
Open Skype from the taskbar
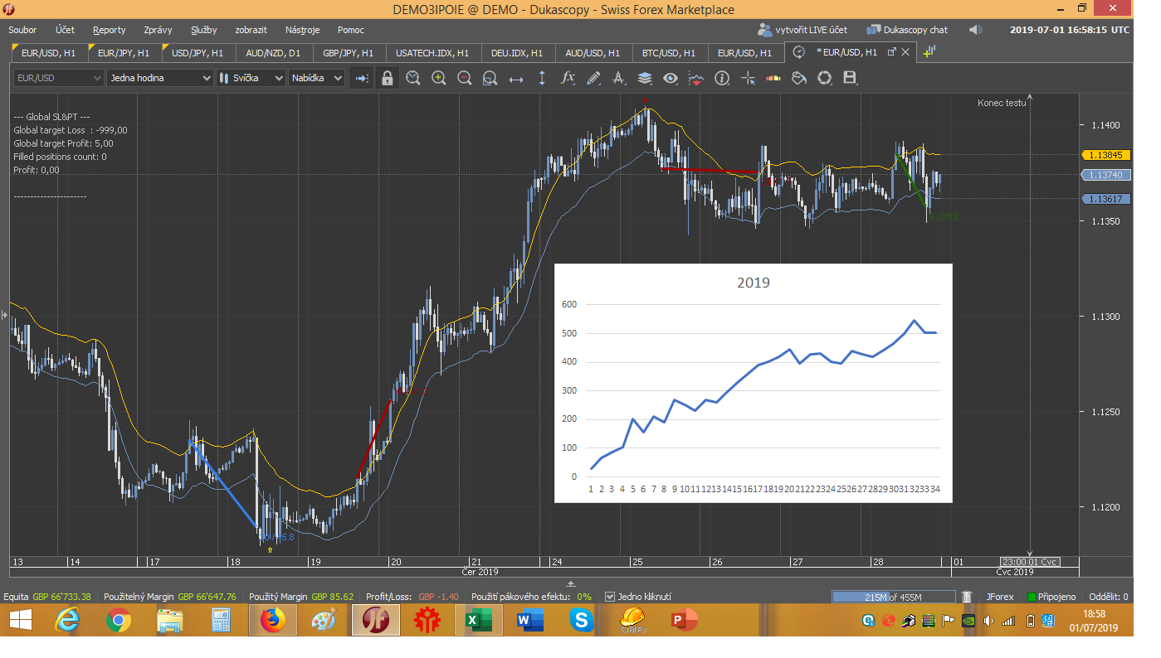(x=582, y=620)
